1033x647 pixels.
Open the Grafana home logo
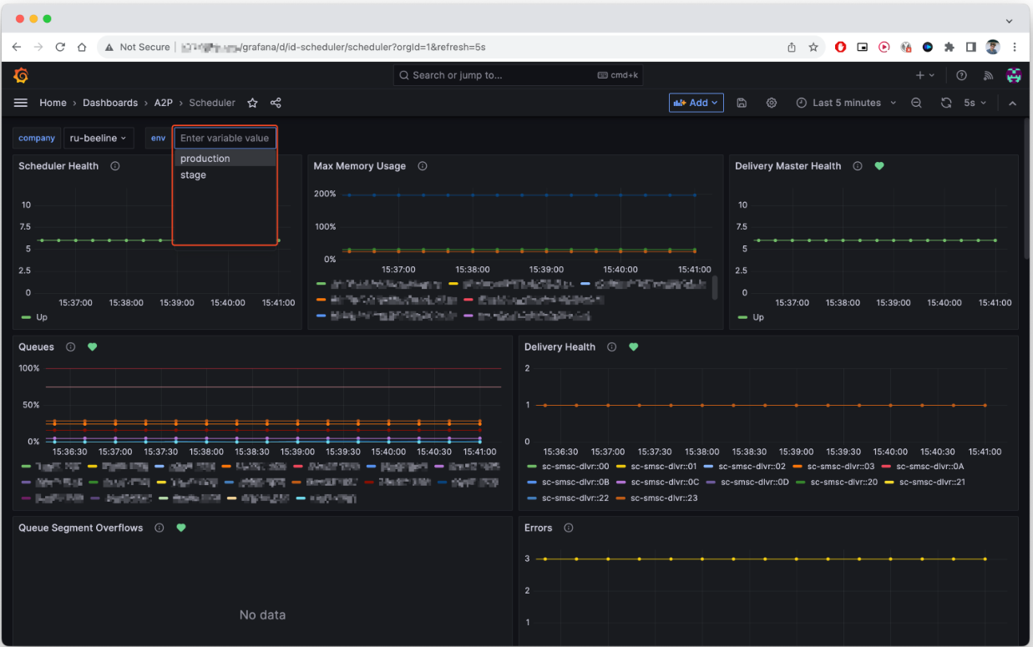click(x=22, y=76)
